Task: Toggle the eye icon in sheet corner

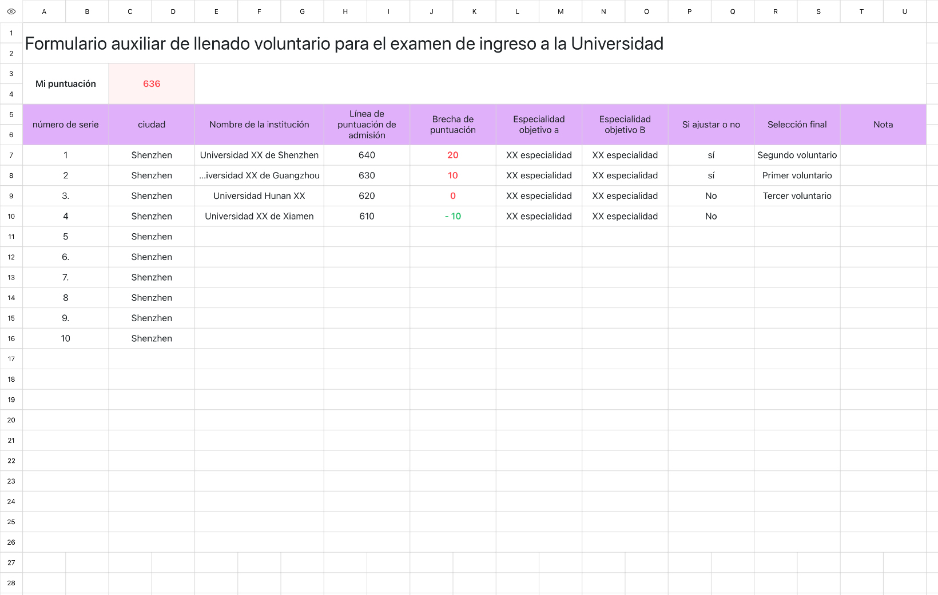Action: click(11, 11)
